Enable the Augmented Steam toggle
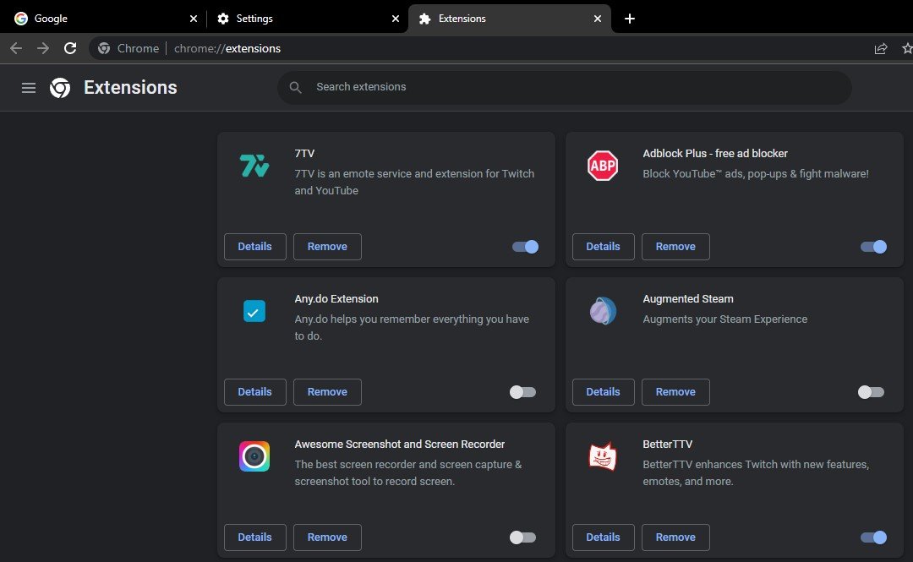 tap(871, 392)
